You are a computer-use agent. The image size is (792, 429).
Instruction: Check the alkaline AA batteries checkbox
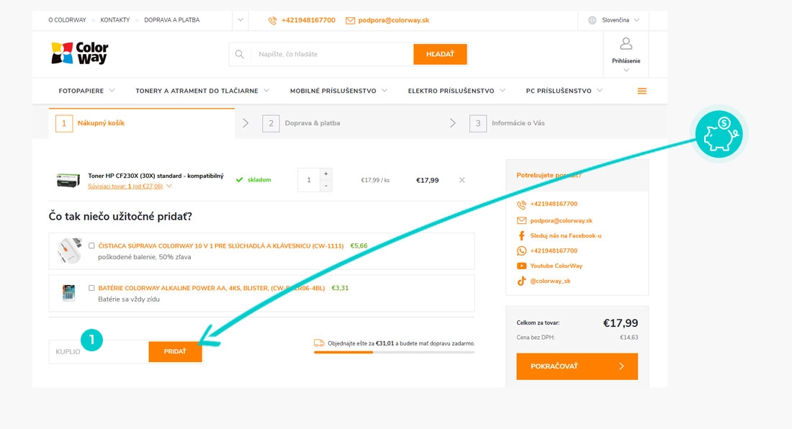click(x=91, y=288)
